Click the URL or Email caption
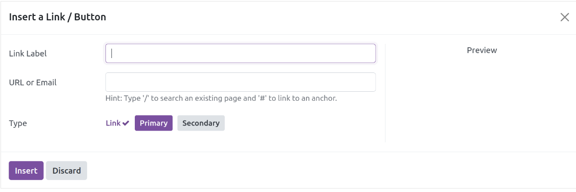 tap(33, 82)
